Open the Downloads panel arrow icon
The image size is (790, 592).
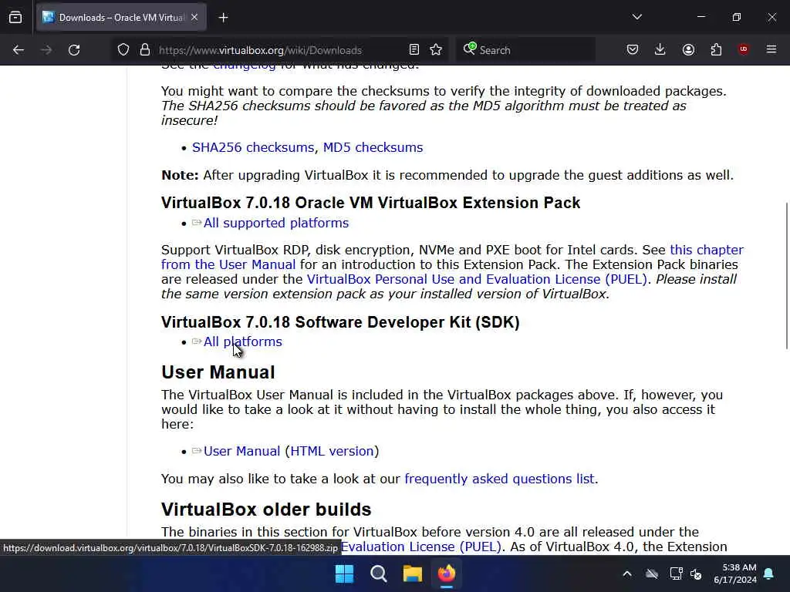[x=660, y=50]
